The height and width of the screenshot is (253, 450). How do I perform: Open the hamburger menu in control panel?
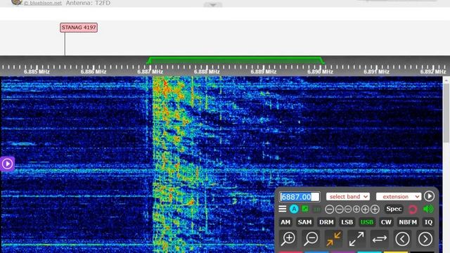click(x=283, y=209)
